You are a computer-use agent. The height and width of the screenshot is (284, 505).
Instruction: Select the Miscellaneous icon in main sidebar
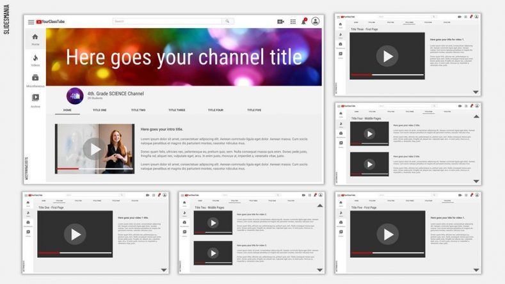35,79
